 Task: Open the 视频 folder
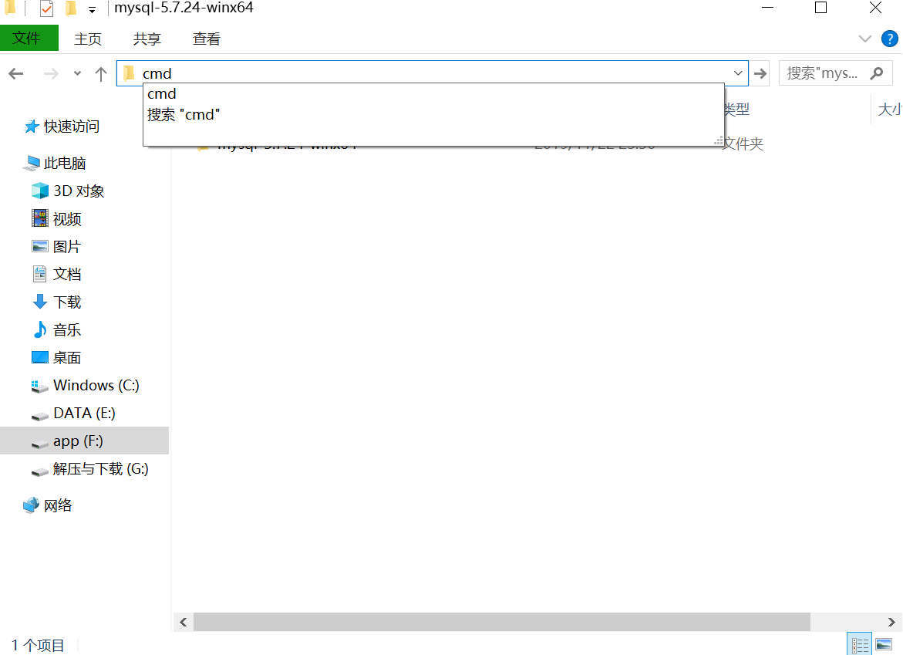click(67, 219)
